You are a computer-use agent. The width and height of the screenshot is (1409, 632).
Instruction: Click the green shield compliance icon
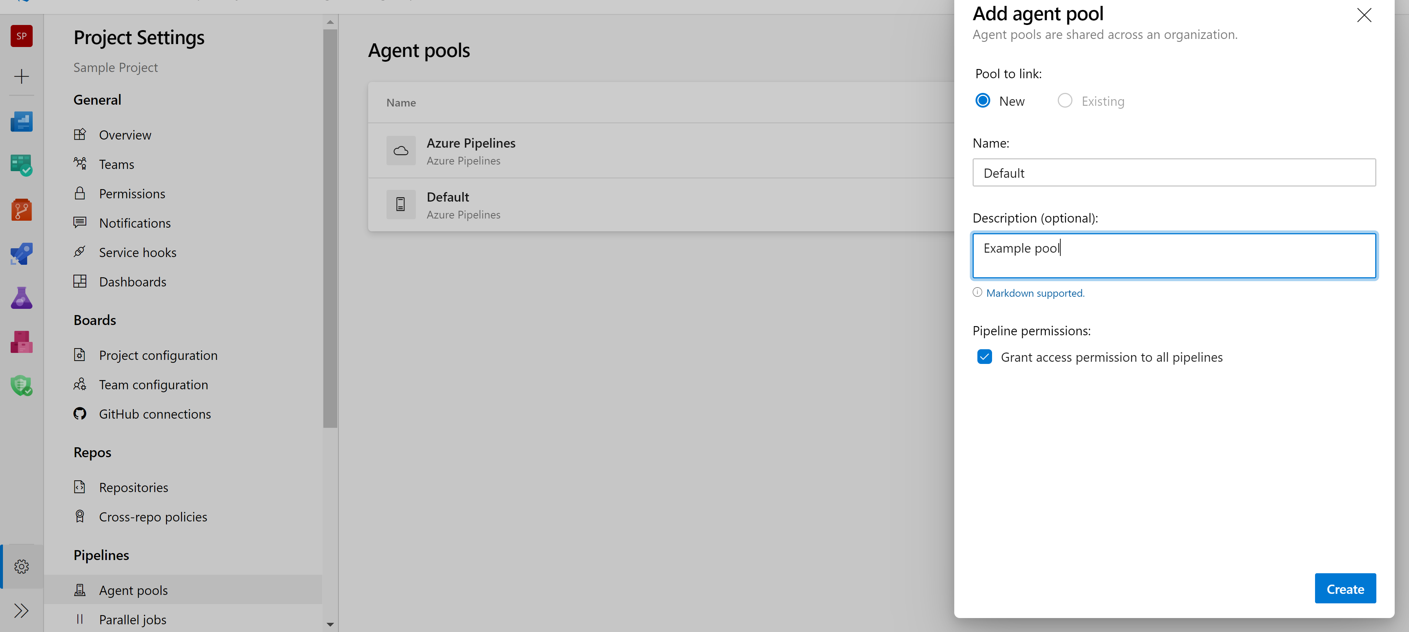(x=21, y=386)
